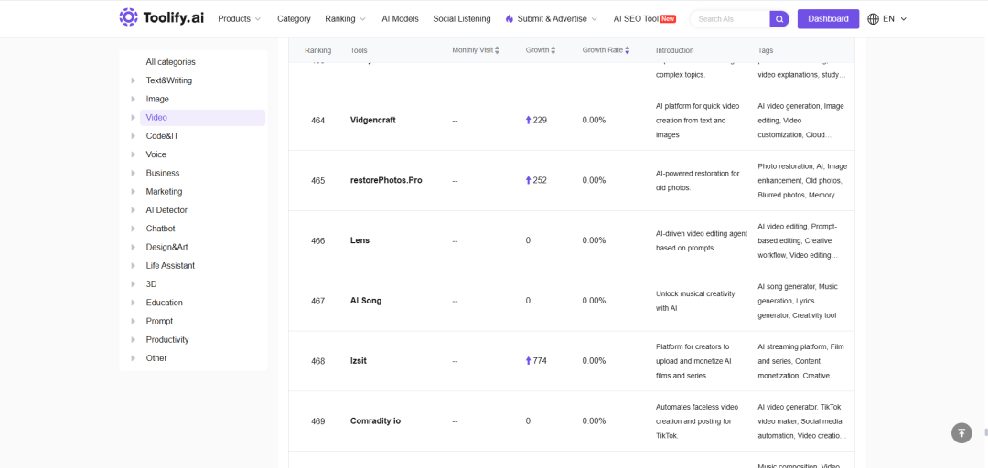The image size is (988, 468).
Task: Click the Search AIs input field
Action: click(731, 19)
